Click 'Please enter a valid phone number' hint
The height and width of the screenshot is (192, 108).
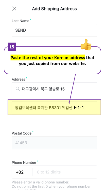(40, 182)
